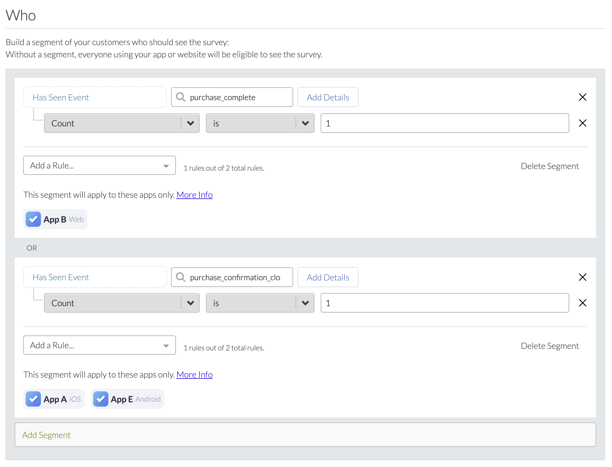Screen dimensions: 612x467
Task: Click search icon in purchase_confirmation field
Action: [181, 277]
